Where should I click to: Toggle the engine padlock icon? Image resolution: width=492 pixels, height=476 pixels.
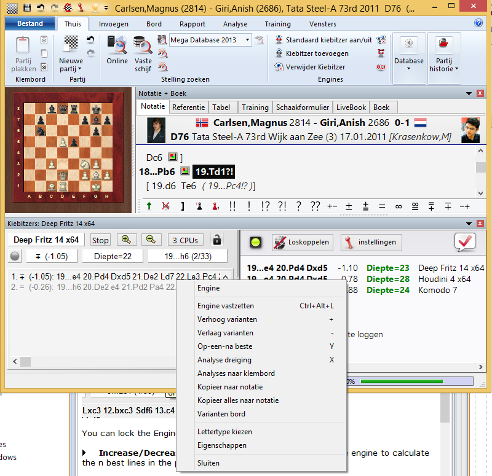point(216,240)
